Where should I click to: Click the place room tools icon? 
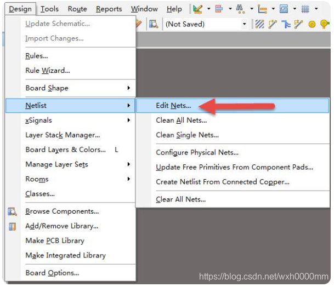click(284, 9)
